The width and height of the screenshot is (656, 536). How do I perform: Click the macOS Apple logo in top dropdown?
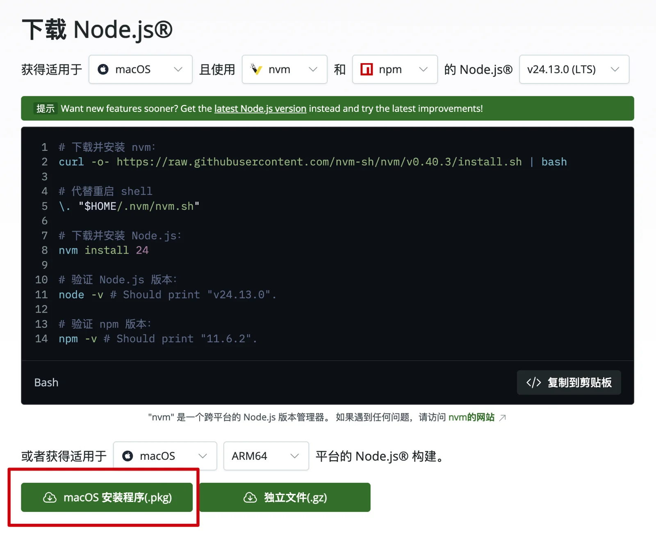103,70
